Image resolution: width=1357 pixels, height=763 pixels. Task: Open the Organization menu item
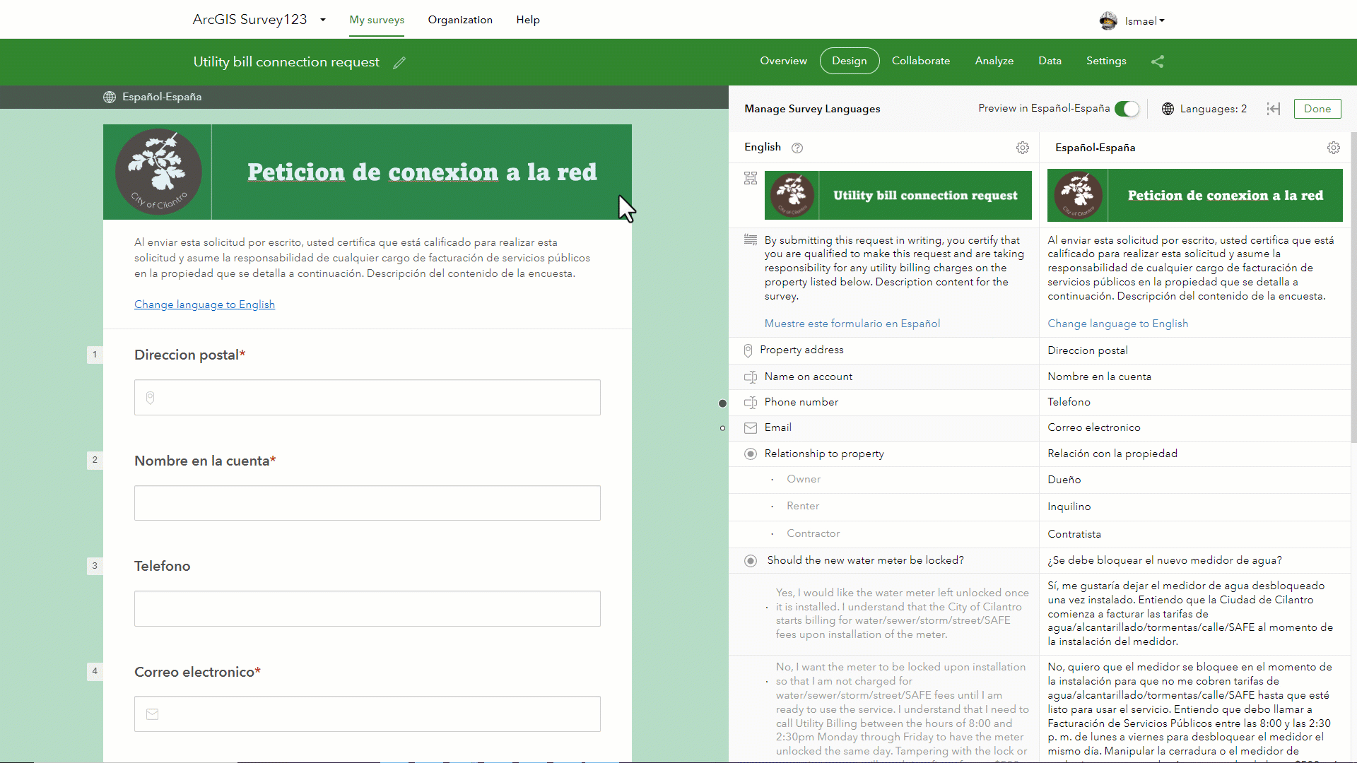(459, 20)
